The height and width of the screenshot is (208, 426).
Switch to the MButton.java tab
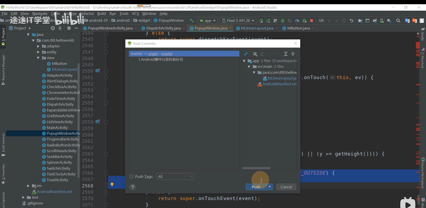pos(298,28)
